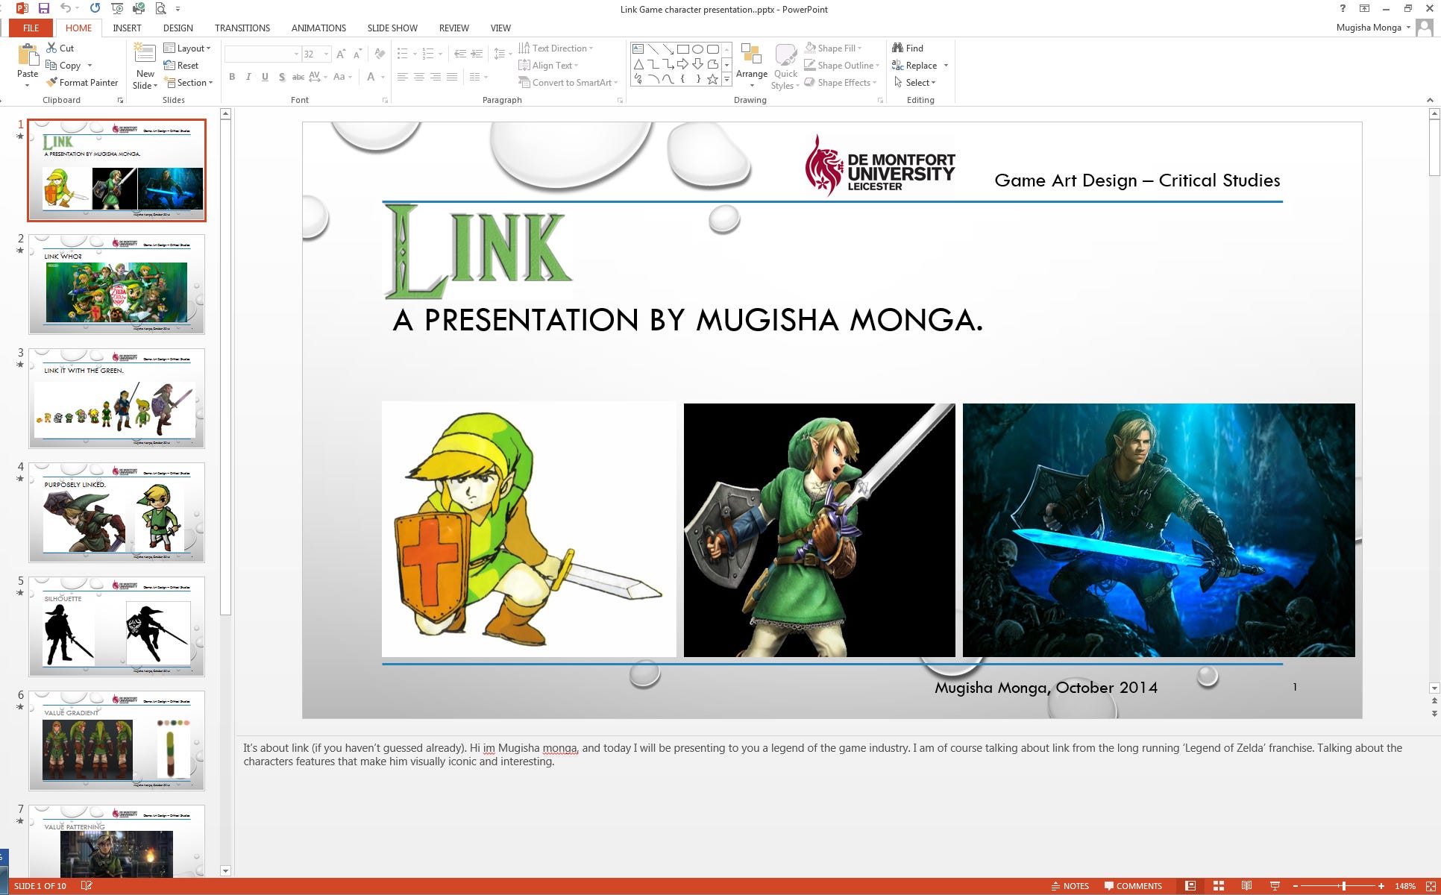Click the Mugisha Monga account name

(1369, 28)
